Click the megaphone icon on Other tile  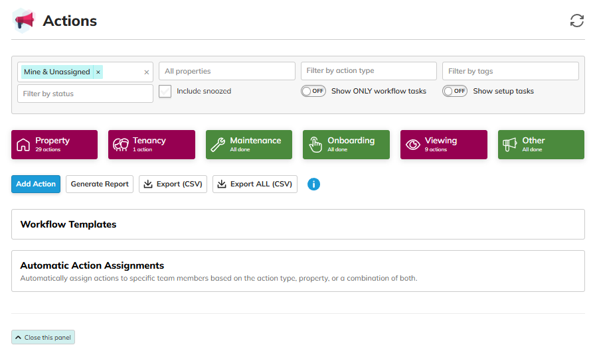[x=510, y=145]
